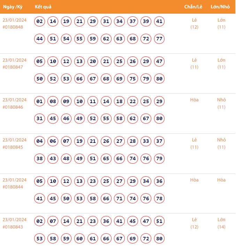Select the Chẵn/Lẻ column header
Screen dimensions: 236x248
tap(194, 7)
